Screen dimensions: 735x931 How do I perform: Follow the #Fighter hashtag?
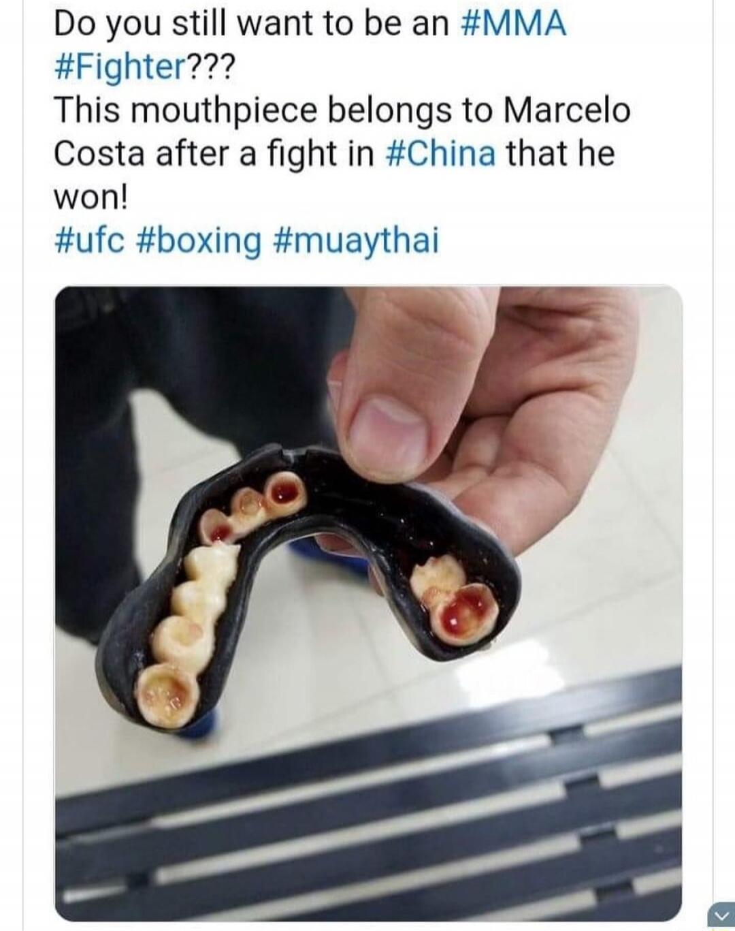pos(119,68)
